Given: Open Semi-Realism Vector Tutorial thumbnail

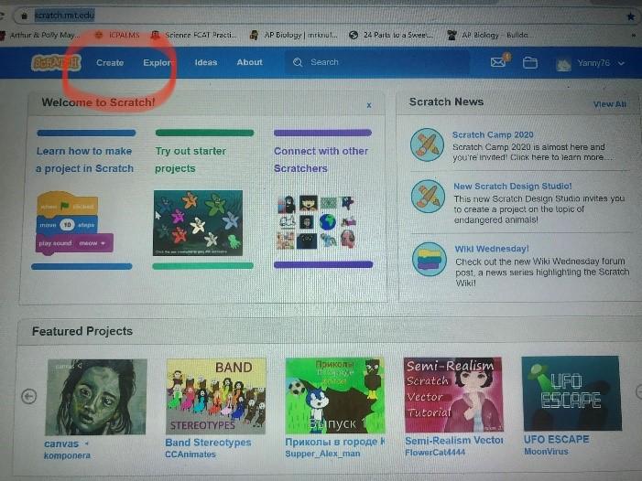Looking at the screenshot, I should (453, 394).
